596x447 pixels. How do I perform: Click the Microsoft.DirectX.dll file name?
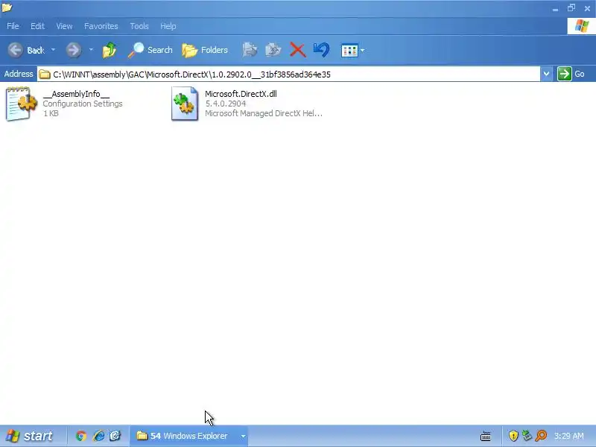[241, 94]
